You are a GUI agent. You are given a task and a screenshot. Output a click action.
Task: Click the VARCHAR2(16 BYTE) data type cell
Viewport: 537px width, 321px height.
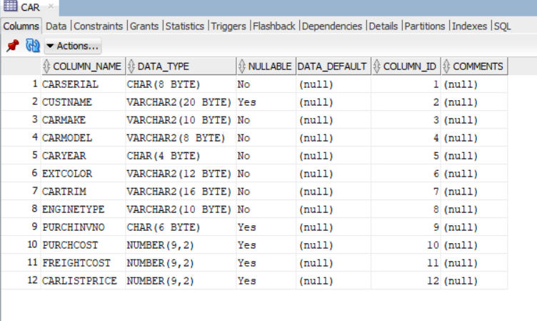(x=181, y=192)
